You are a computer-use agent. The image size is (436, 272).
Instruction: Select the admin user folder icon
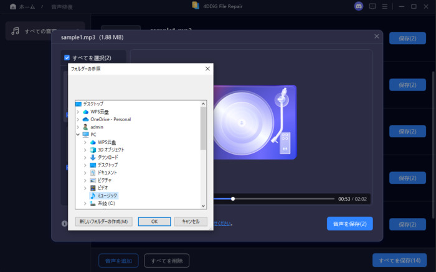point(86,127)
